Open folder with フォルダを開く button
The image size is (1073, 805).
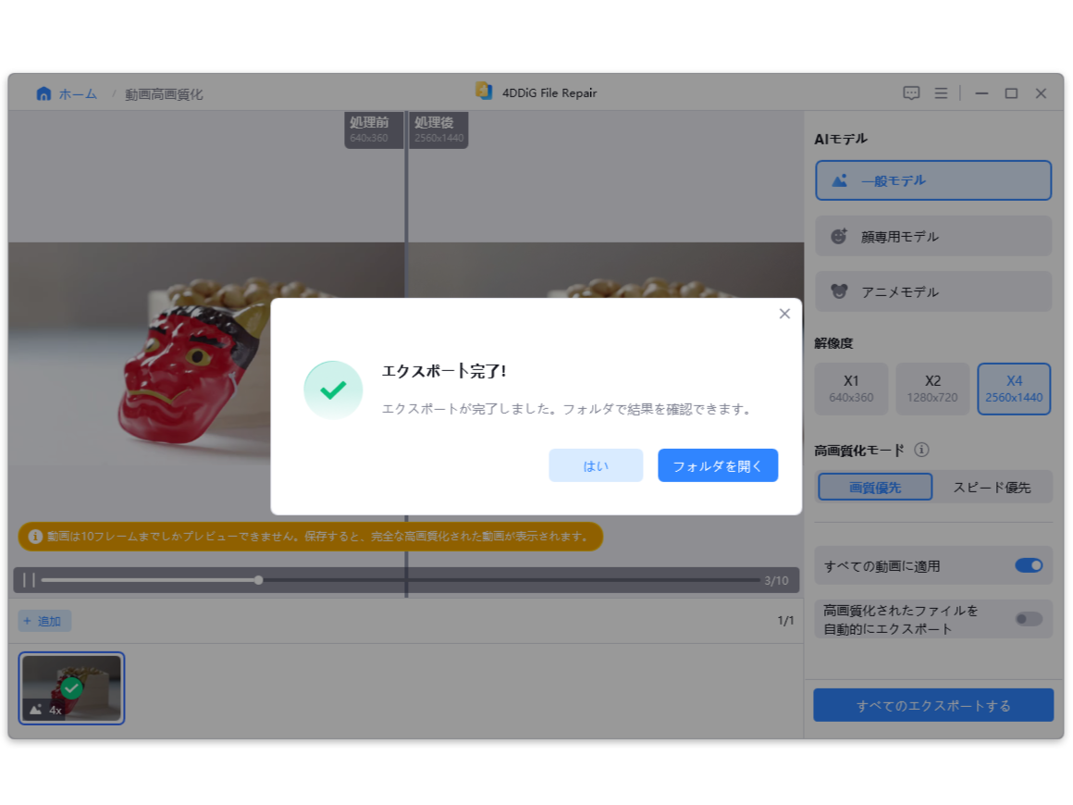[x=717, y=465]
